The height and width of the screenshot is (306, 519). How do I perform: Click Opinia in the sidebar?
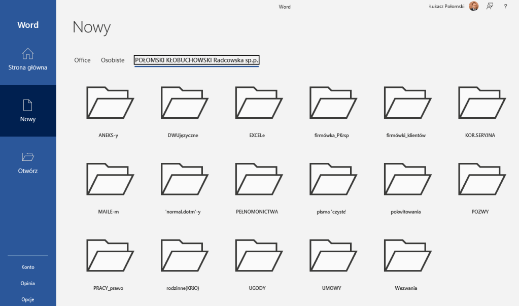pos(28,283)
